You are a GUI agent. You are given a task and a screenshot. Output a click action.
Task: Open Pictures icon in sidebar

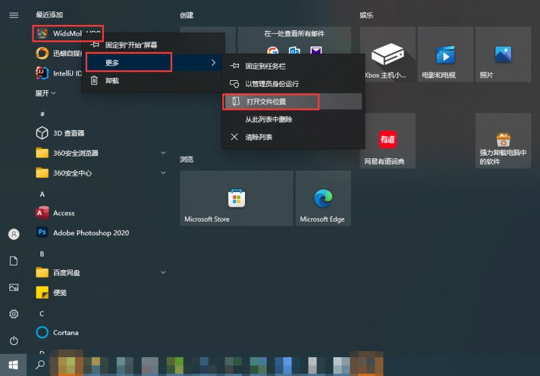[x=13, y=287]
